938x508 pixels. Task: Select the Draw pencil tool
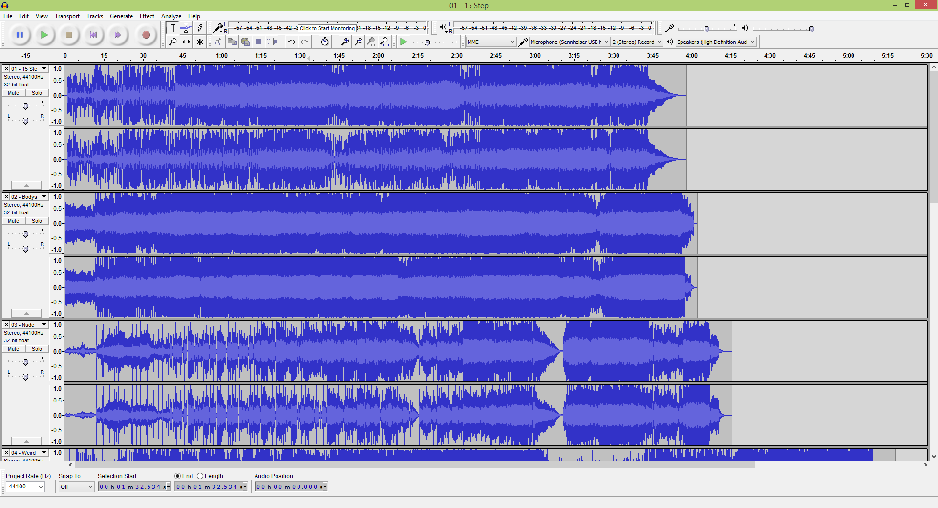coord(200,28)
